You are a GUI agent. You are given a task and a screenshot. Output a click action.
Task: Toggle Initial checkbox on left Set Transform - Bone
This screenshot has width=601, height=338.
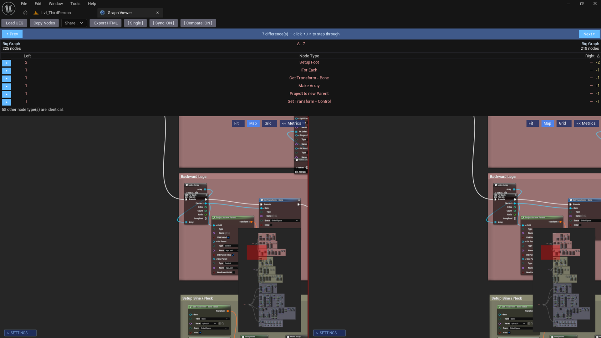tap(271, 225)
